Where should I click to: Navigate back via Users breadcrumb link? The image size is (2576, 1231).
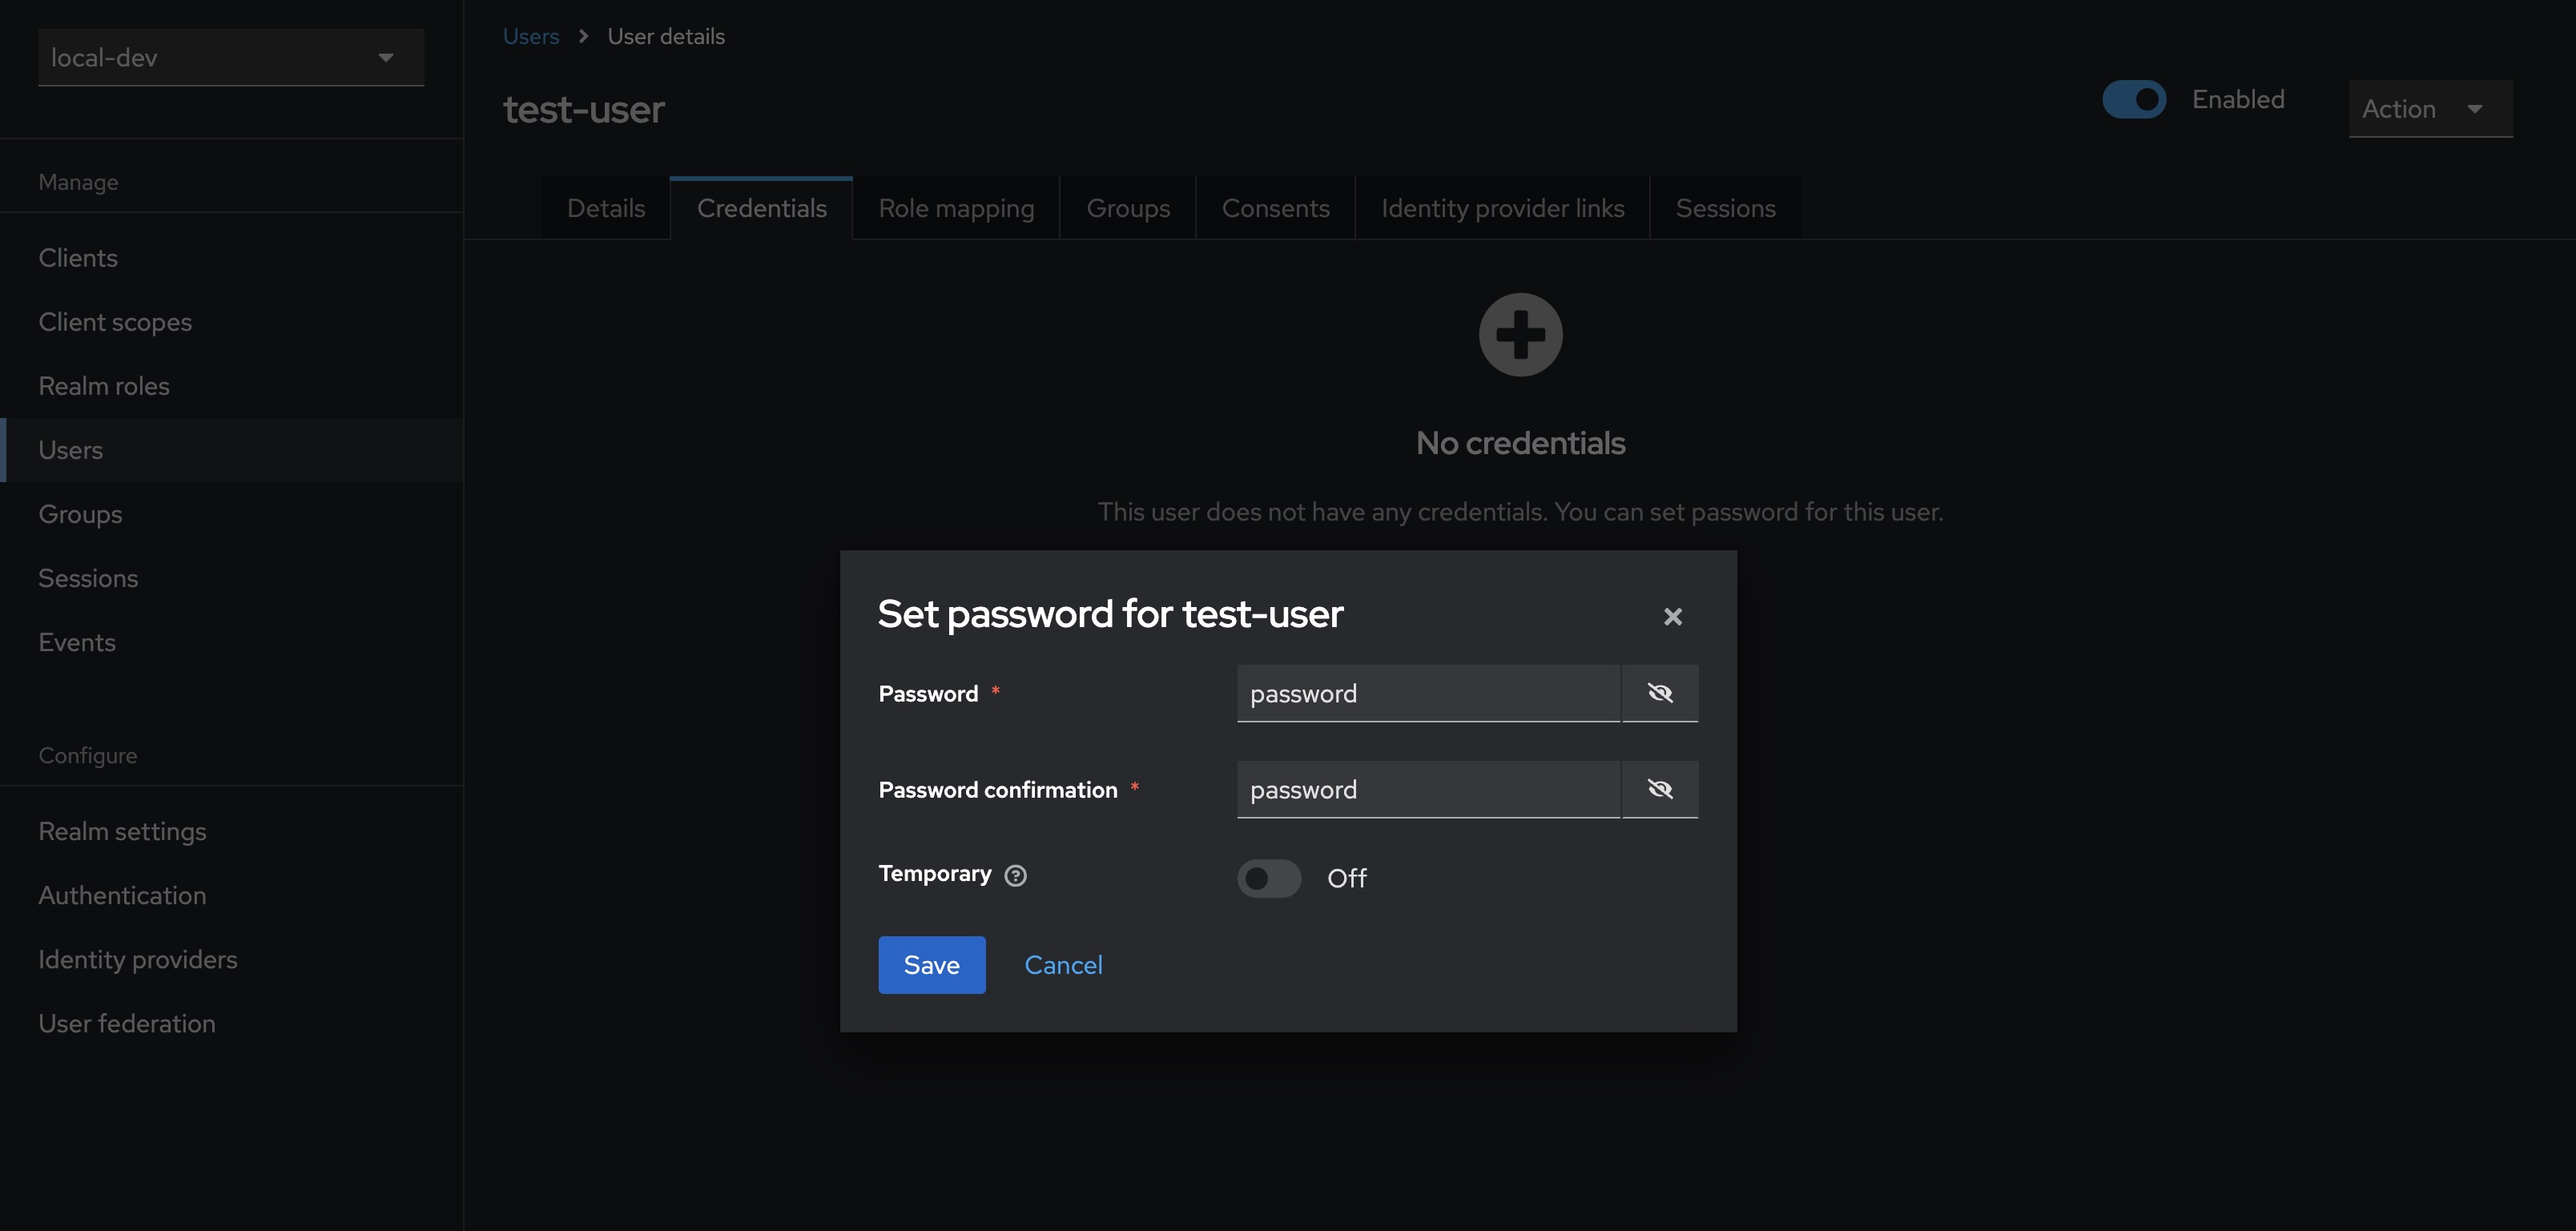coord(530,36)
